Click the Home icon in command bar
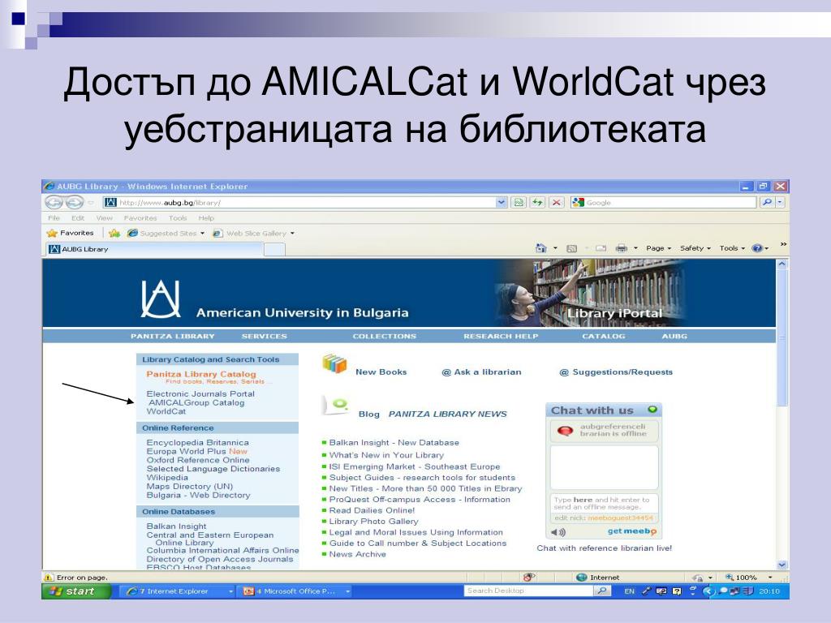Viewport: 831px width, 623px height. [x=540, y=248]
